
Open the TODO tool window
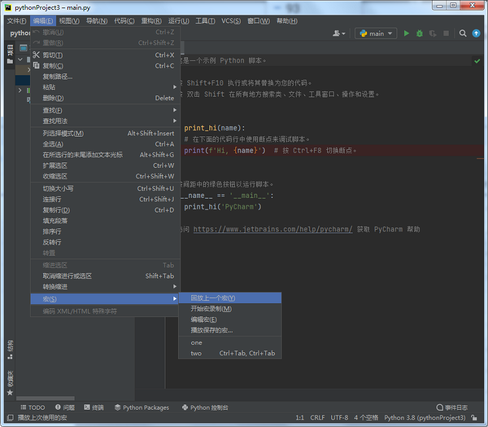coord(33,407)
